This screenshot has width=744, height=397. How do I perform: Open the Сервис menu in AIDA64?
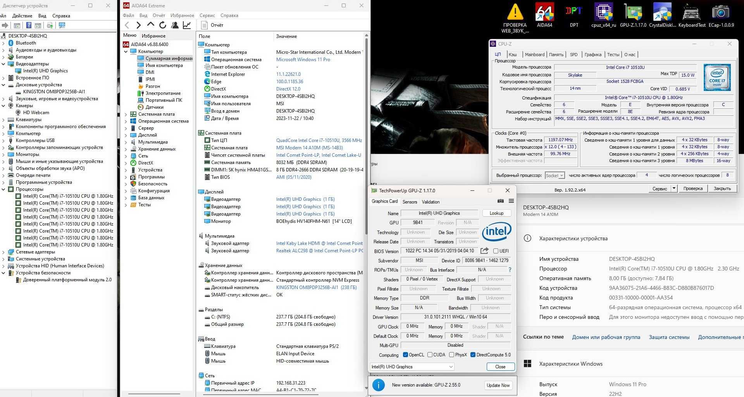pos(207,15)
